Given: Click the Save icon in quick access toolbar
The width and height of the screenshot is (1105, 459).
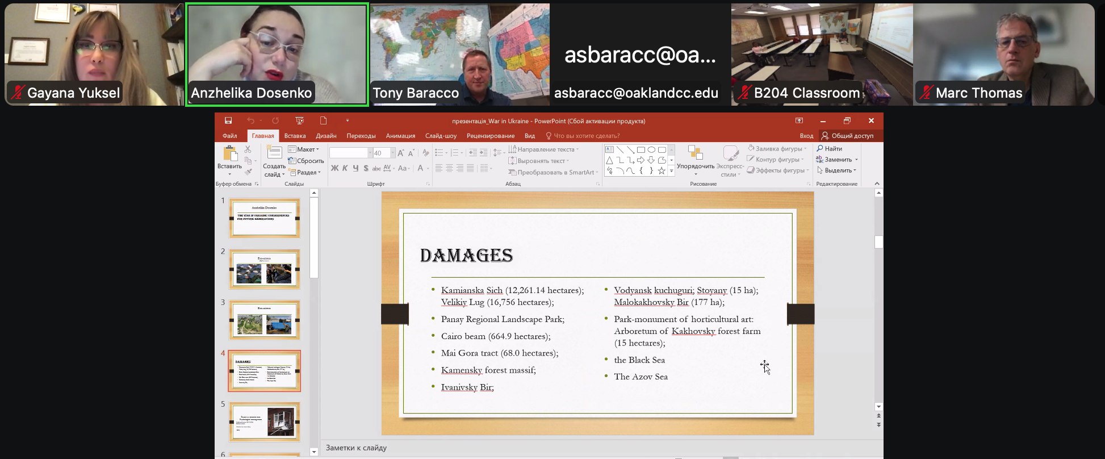Looking at the screenshot, I should click(228, 120).
